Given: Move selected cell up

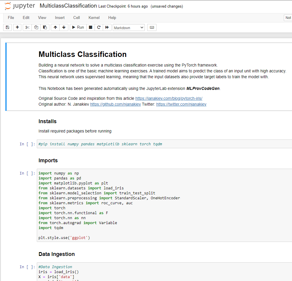Looking at the screenshot, I should tap(55, 27).
